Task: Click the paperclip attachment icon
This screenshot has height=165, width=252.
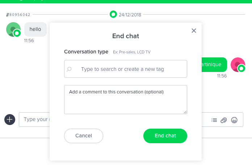Action: [223, 120]
